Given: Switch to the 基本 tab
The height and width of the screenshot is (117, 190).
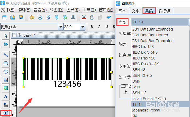Looking at the screenshot, I should pos(122,11).
